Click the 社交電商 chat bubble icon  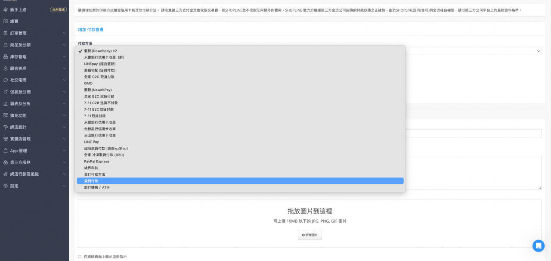(5, 80)
